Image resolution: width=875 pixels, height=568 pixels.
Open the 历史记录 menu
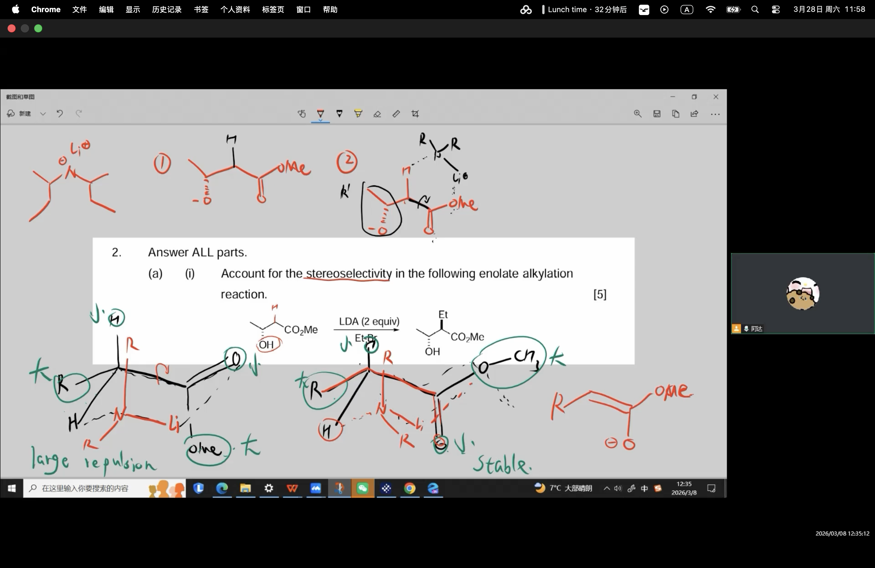click(167, 10)
